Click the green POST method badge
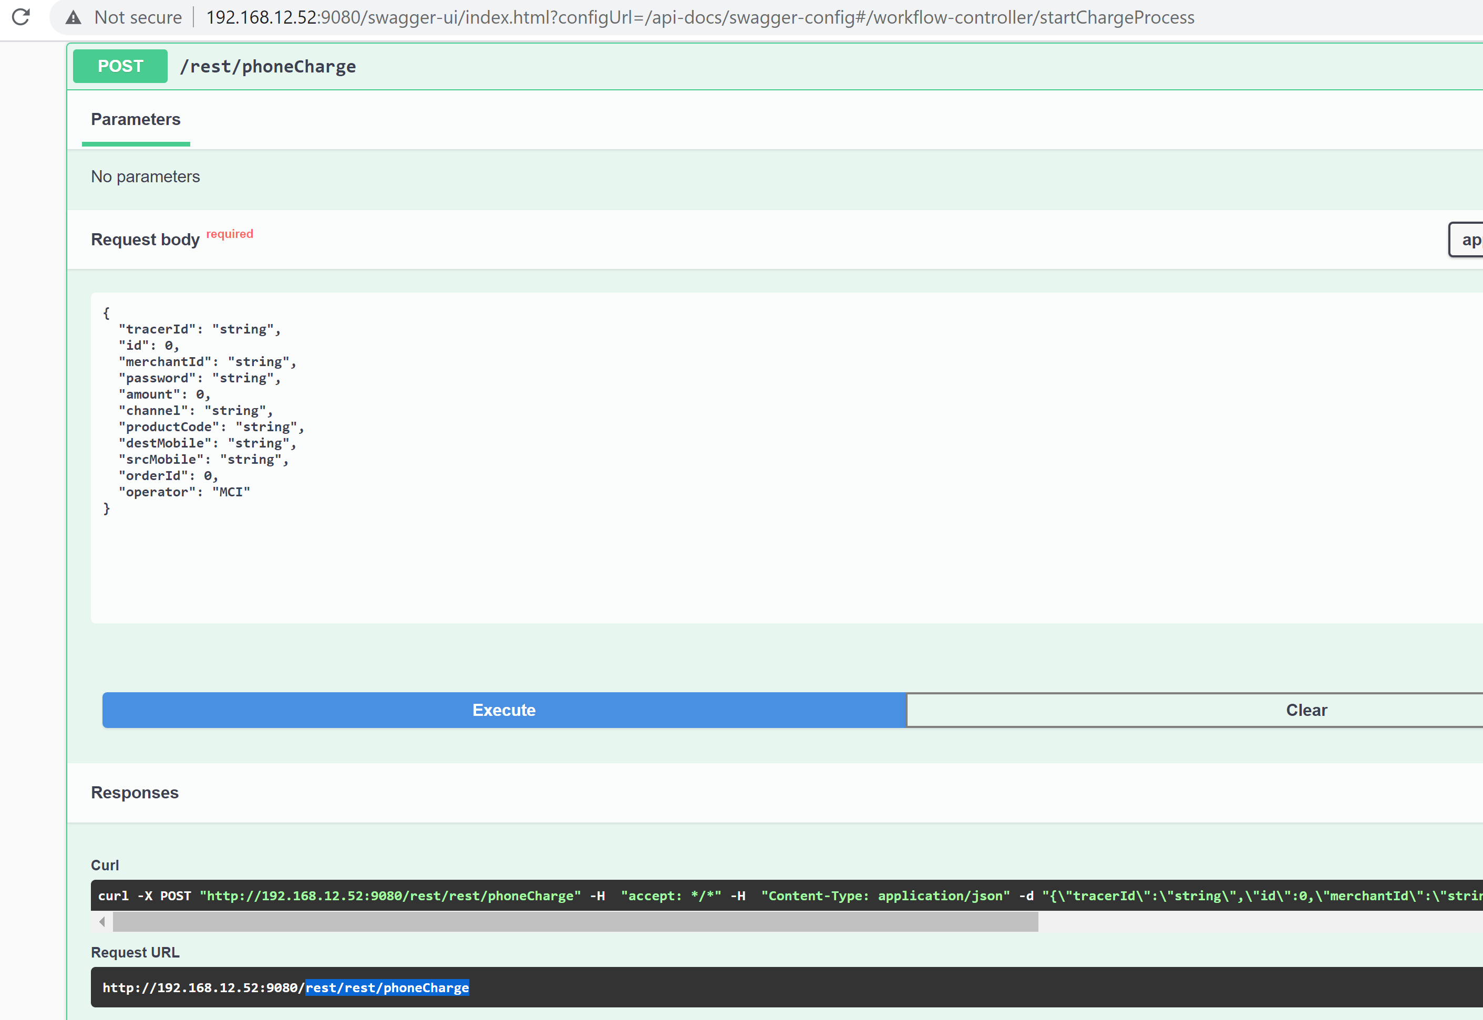 point(120,67)
